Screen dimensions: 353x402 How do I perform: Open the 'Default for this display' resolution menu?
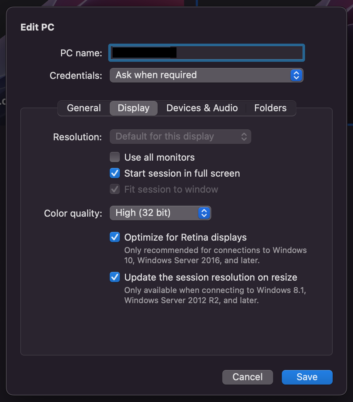click(x=174, y=137)
